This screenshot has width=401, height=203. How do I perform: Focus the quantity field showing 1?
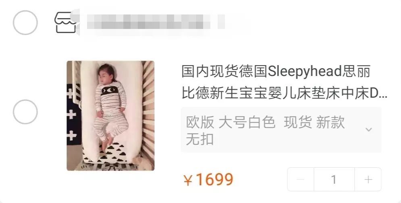(334, 180)
